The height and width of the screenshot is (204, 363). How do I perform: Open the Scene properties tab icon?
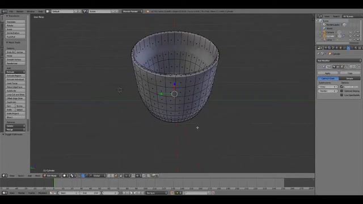tap(333, 48)
